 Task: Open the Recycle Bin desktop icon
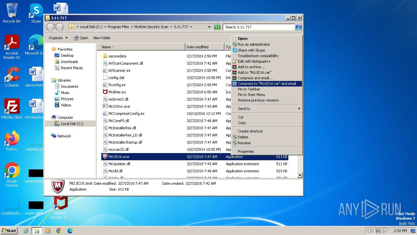pos(12,13)
